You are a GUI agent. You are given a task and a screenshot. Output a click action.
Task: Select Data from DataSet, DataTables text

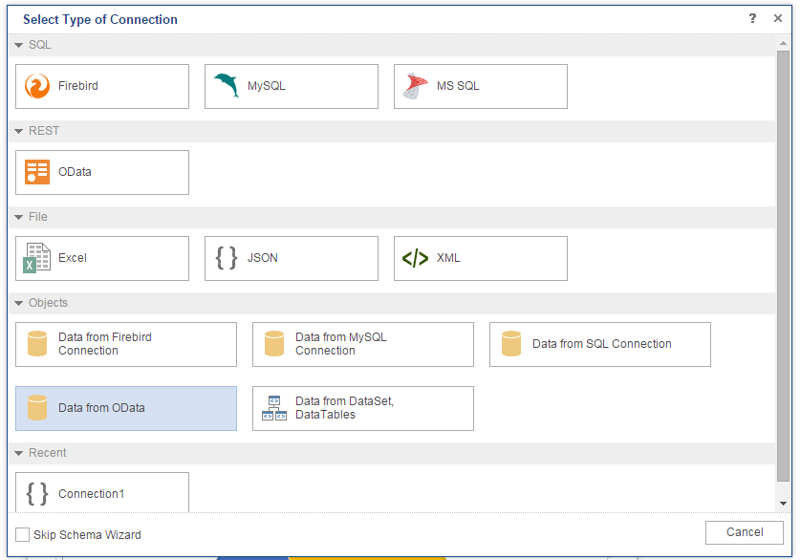coord(345,408)
